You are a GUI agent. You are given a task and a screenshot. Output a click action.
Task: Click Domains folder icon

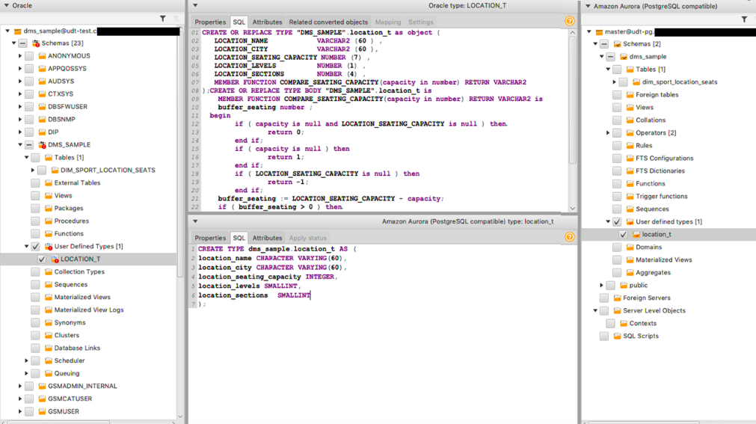coord(630,247)
